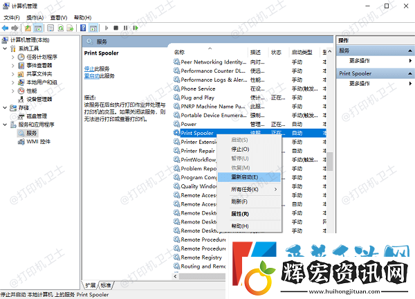415x299 pixels.
Task: Select the Remote Registry service row
Action: click(199, 257)
